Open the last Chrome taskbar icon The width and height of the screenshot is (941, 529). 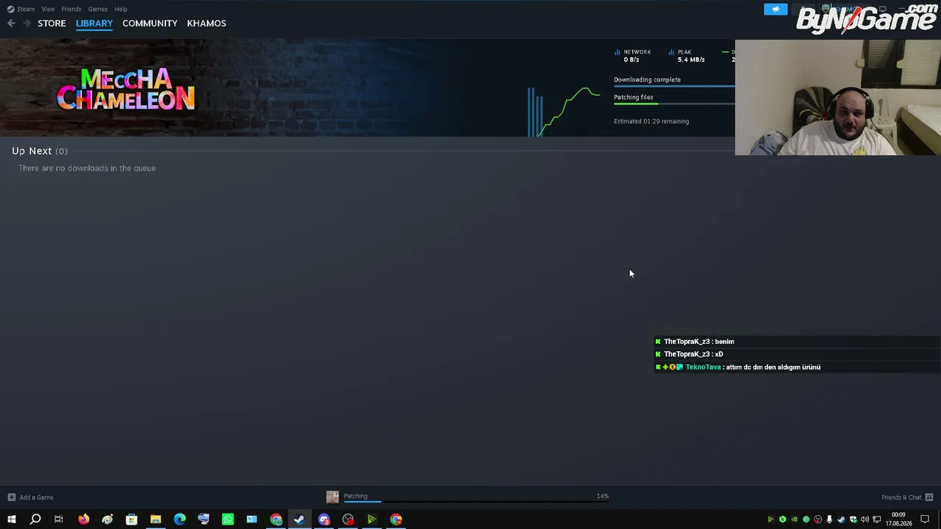click(x=396, y=519)
